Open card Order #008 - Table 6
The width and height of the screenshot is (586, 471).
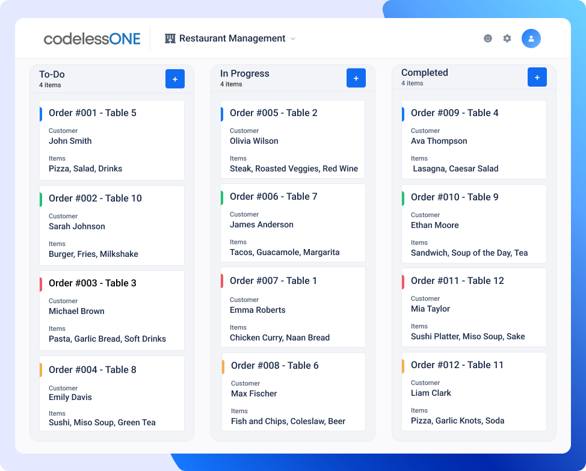[x=294, y=392]
